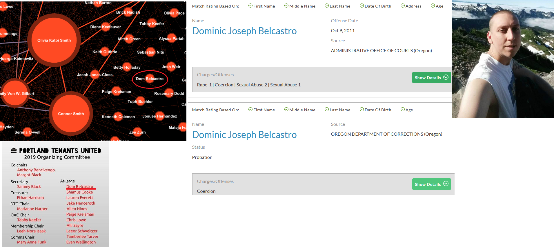Click the Portland Tenants United building icon
This screenshot has width=554, height=247.
(14, 150)
